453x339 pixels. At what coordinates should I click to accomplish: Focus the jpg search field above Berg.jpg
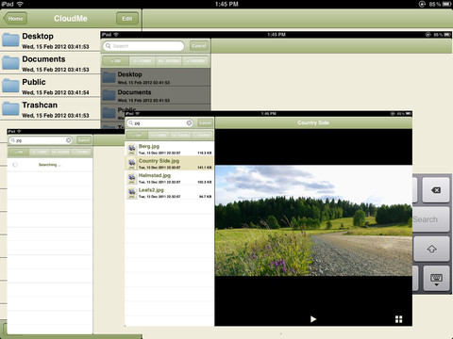[x=160, y=123]
